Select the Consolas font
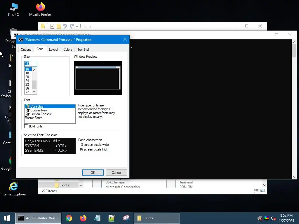Screen dimensions: 299x224 click(50, 106)
